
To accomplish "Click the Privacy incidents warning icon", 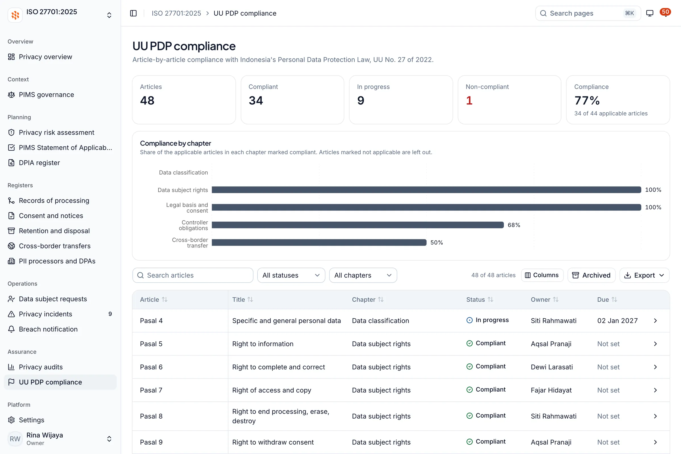I will [x=11, y=314].
